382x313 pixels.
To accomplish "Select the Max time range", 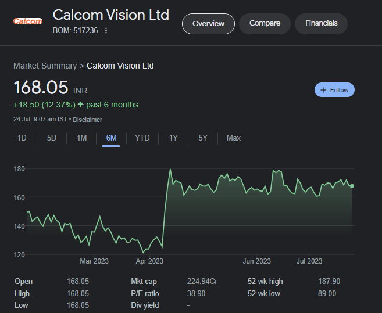I will 233,138.
